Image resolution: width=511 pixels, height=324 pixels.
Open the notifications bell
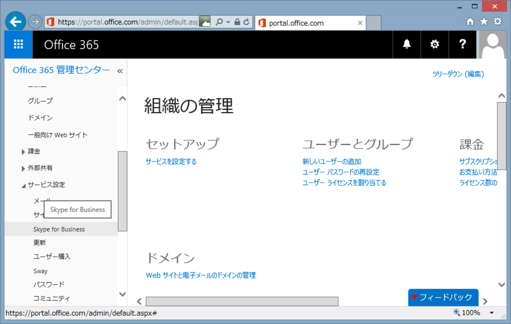tap(407, 44)
